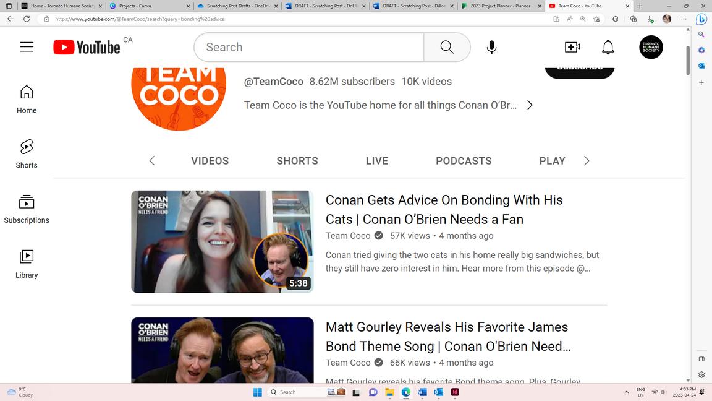Switch to the VIDEOS channel tab
Image resolution: width=712 pixels, height=401 pixels.
(x=210, y=161)
